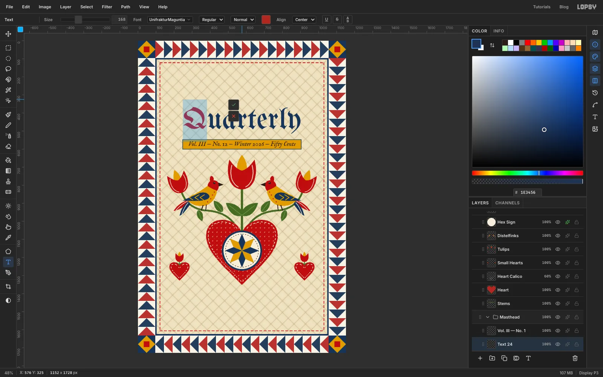The image size is (603, 377).
Task: Open the History panel icon
Action: coord(595,93)
